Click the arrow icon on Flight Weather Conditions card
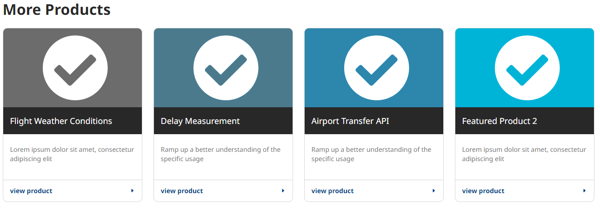The height and width of the screenshot is (208, 600). click(x=133, y=191)
